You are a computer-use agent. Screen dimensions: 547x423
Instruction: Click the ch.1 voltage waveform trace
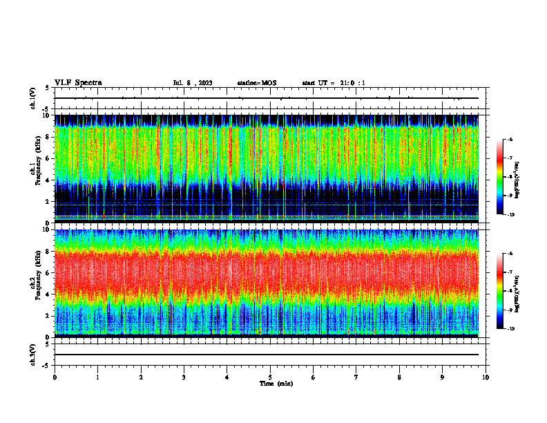[267, 98]
